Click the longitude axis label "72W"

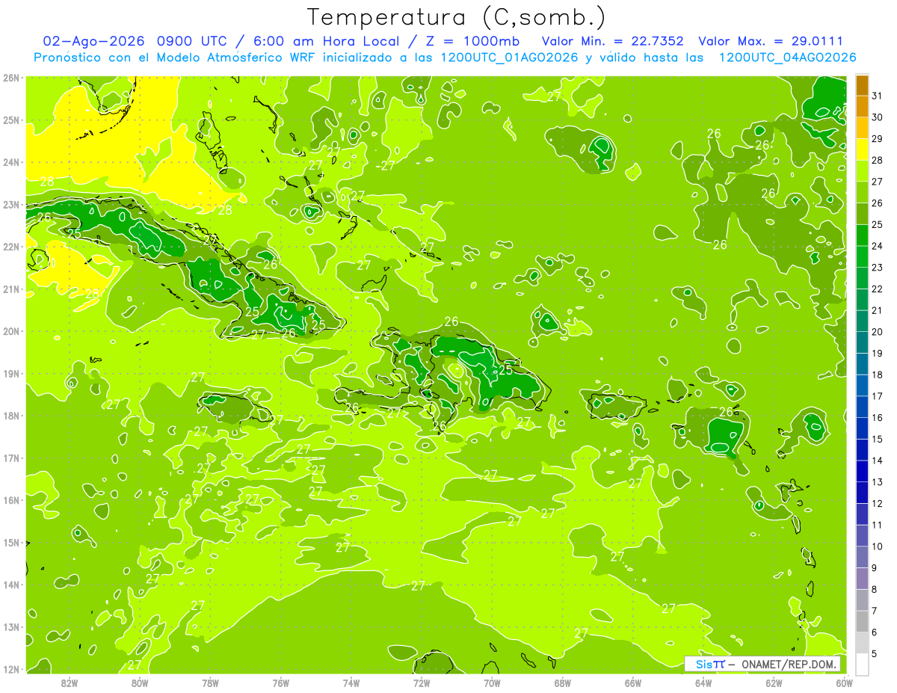[x=422, y=683]
